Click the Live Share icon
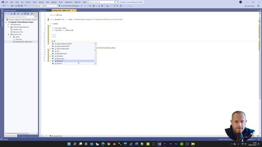This screenshot has width=262, height=147. pos(246,6)
